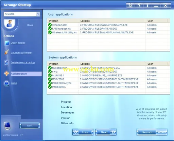Click the rocket icon for Launch software
Screen dimensions: 174x141
(7, 52)
